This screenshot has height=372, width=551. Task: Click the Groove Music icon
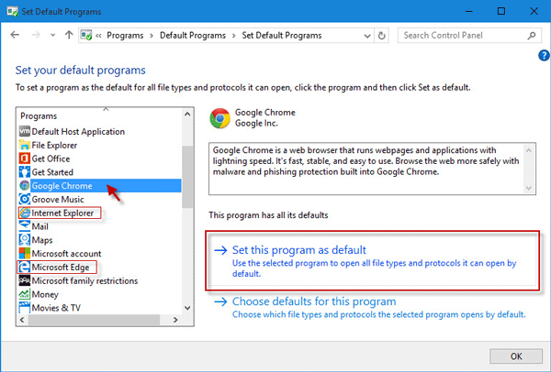(x=25, y=200)
